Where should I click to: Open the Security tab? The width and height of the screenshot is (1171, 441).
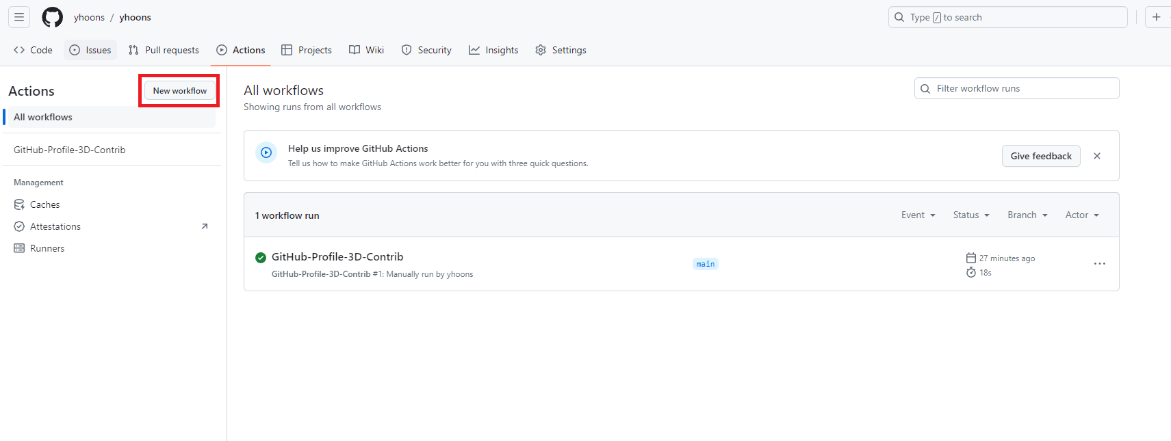tap(426, 50)
